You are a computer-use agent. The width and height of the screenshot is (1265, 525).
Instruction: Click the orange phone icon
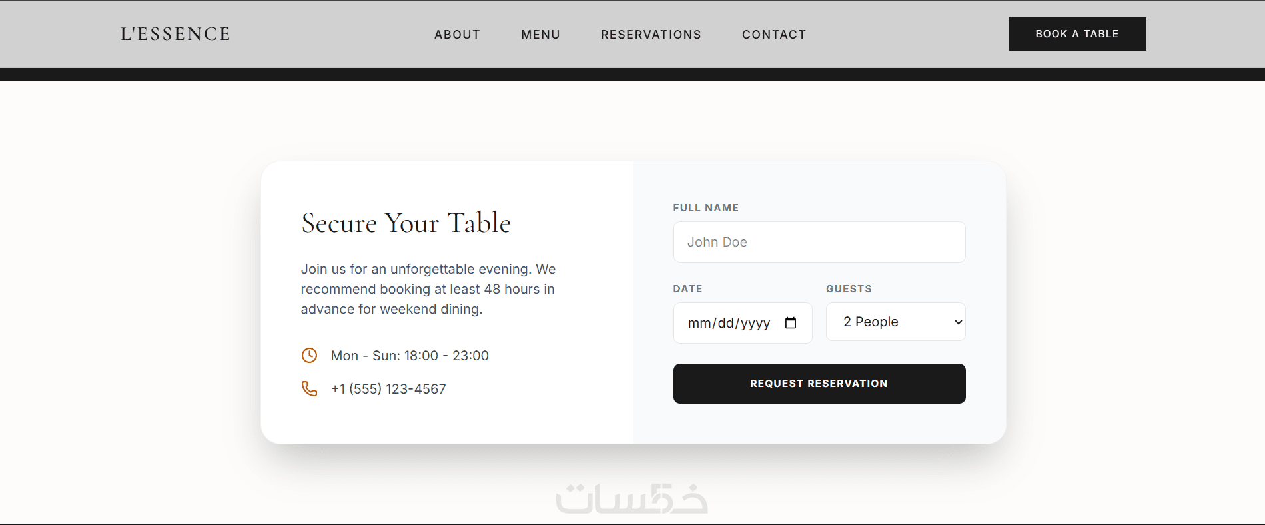pyautogui.click(x=309, y=388)
